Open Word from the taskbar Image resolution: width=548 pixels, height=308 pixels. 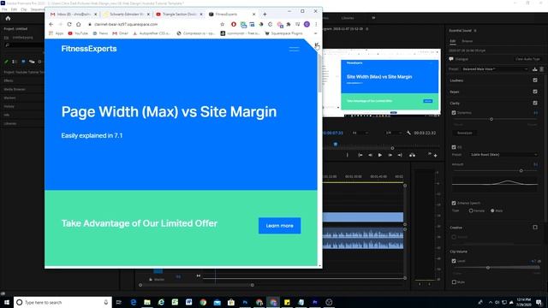point(188,302)
